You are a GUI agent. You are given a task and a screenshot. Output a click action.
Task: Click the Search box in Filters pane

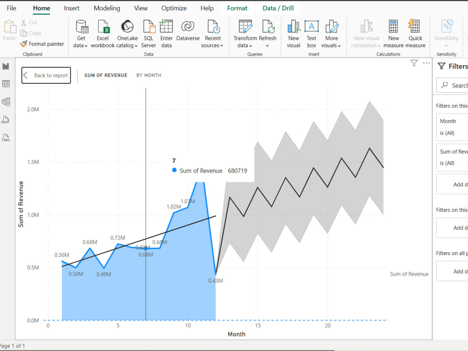452,85
